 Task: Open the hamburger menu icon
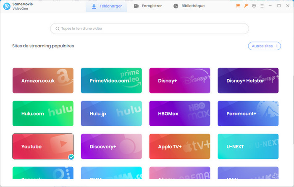click(x=262, y=6)
